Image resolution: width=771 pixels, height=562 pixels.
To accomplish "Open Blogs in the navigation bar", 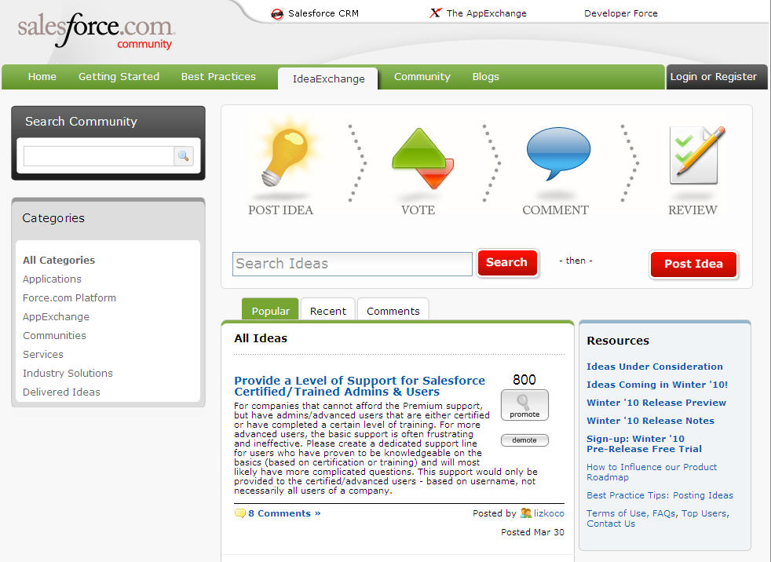I will point(486,77).
